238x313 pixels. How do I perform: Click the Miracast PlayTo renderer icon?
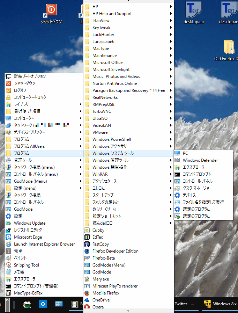click(x=87, y=286)
